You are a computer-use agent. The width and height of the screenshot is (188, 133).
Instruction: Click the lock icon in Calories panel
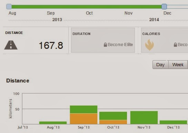pos(175,45)
